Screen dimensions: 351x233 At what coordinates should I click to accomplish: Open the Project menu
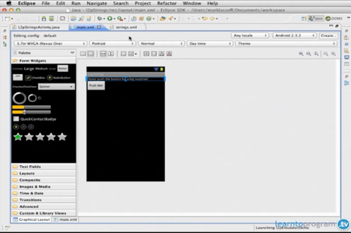click(x=143, y=3)
